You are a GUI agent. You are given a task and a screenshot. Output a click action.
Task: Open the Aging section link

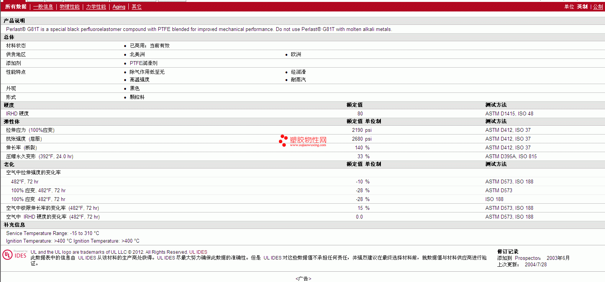point(119,6)
